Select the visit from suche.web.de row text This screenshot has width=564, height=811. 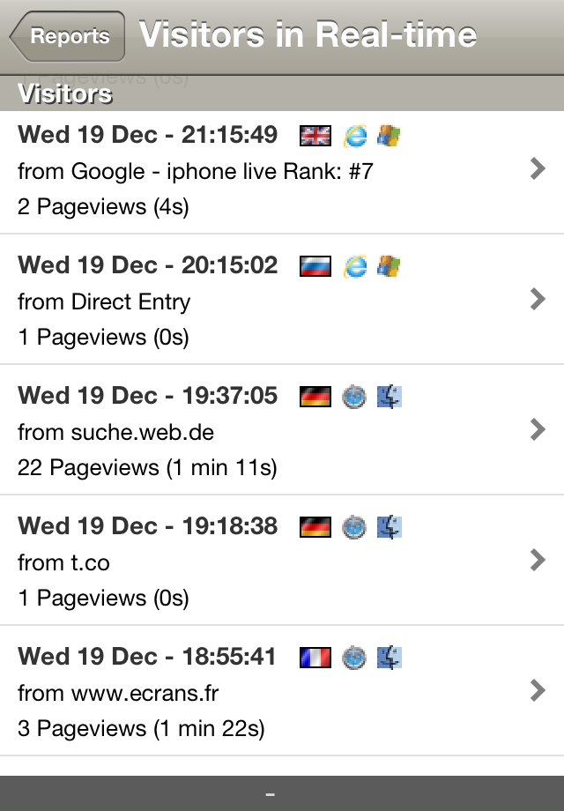tap(115, 432)
